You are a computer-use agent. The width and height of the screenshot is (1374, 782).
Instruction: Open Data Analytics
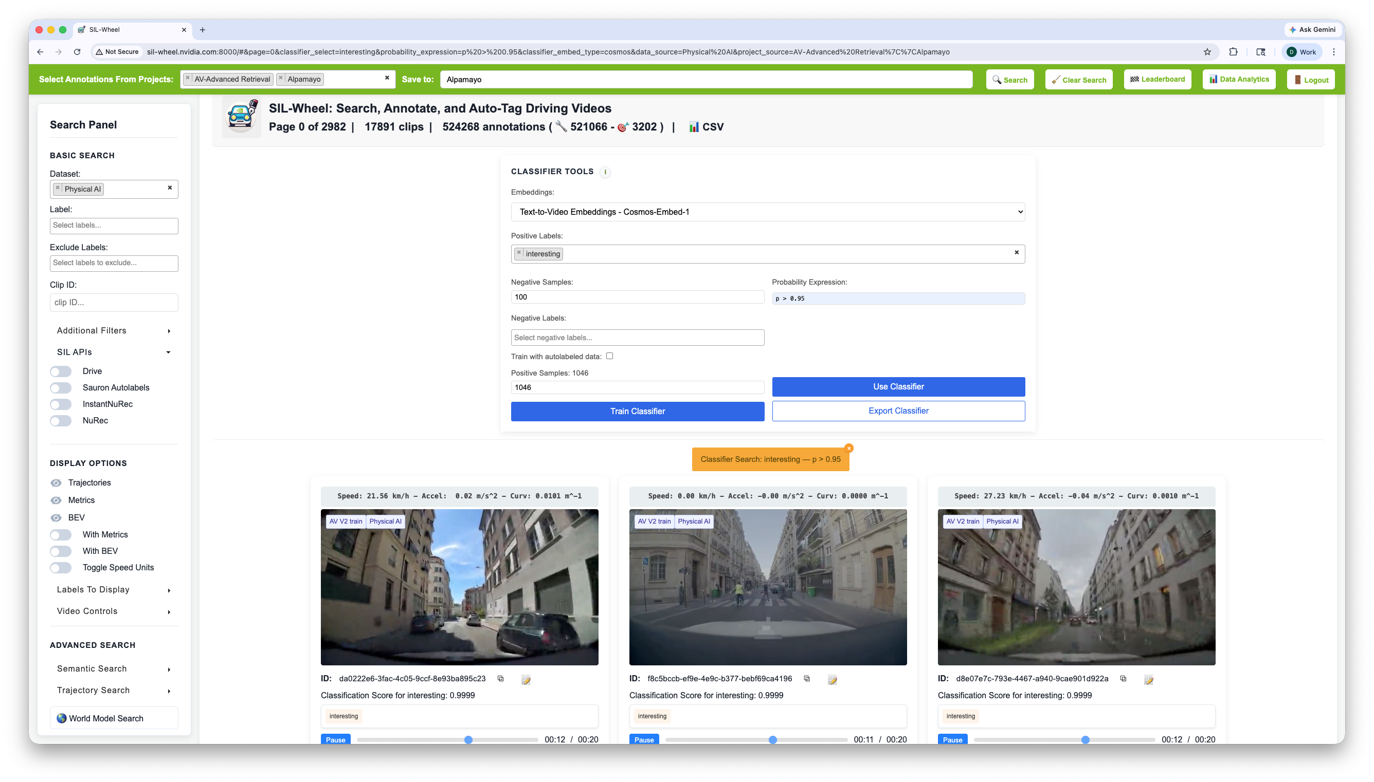(x=1239, y=80)
